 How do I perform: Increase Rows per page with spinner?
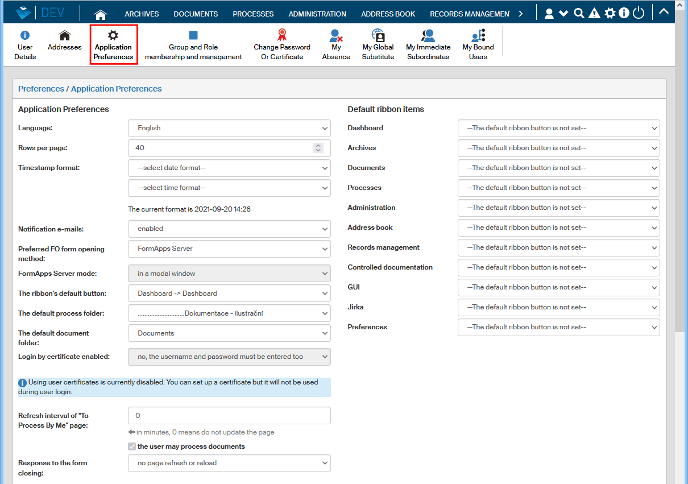click(318, 146)
